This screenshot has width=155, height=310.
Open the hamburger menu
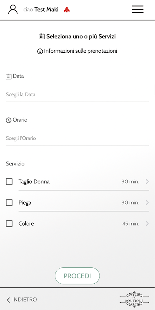pos(138,9)
